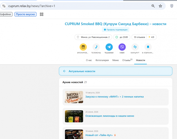Click the zoom magnifier icon in address bar

tap(153, 6)
